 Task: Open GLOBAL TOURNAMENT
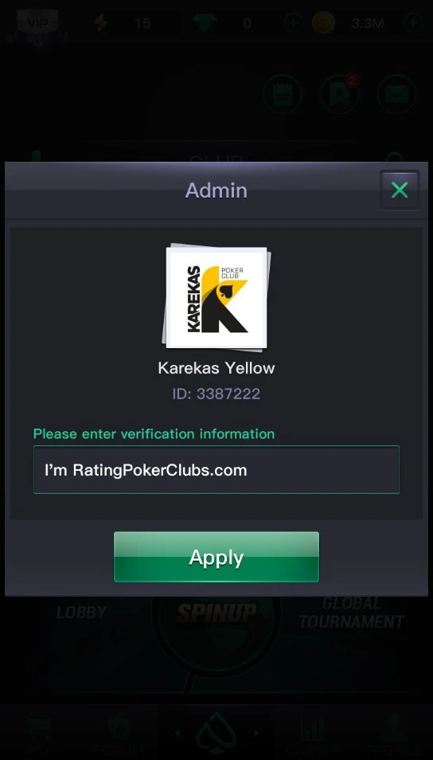(352, 613)
